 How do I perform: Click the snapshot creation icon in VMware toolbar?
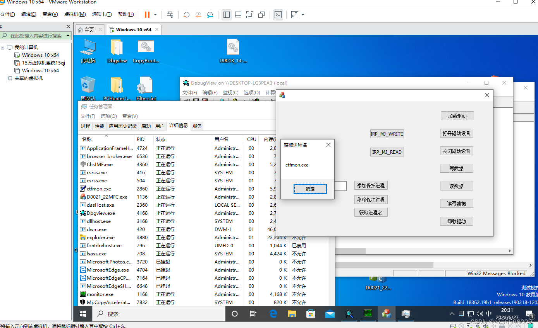(x=186, y=15)
